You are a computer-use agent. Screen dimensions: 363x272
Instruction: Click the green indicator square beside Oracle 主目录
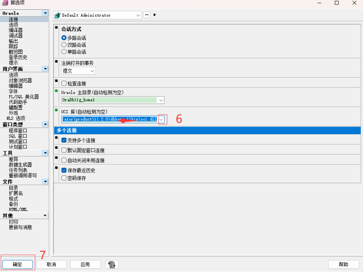coord(57,91)
